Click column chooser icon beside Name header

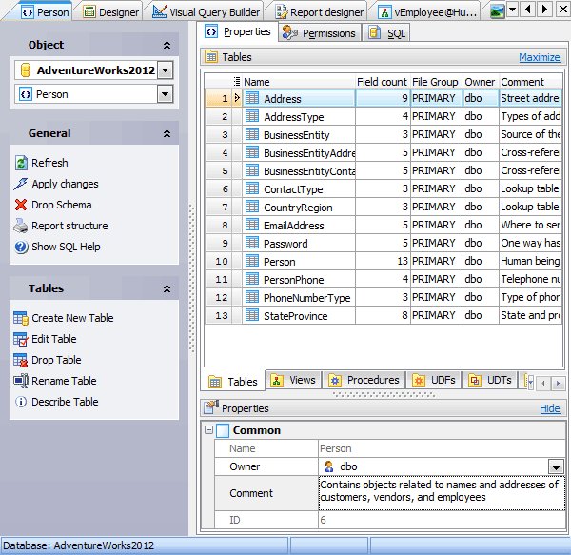coord(237,82)
